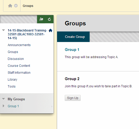Image resolution: width=139 pixels, height=129 pixels.
Task: Click the refresh icon in course menu
Action: [x=49, y=19]
